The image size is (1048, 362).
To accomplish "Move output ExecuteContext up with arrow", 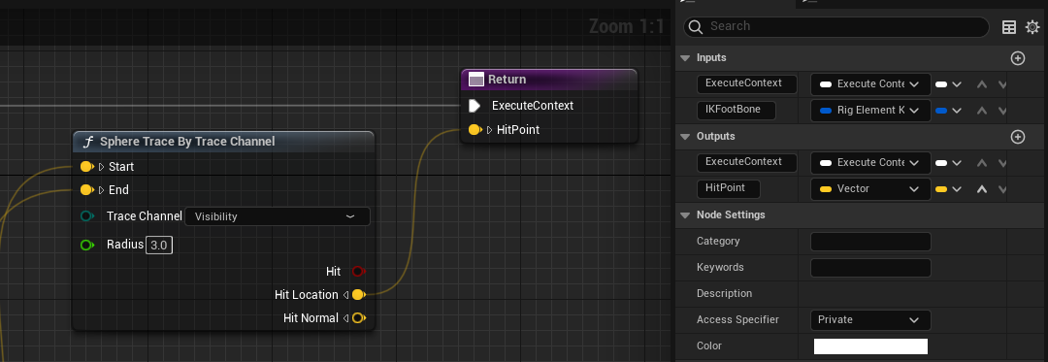I will coord(981,162).
